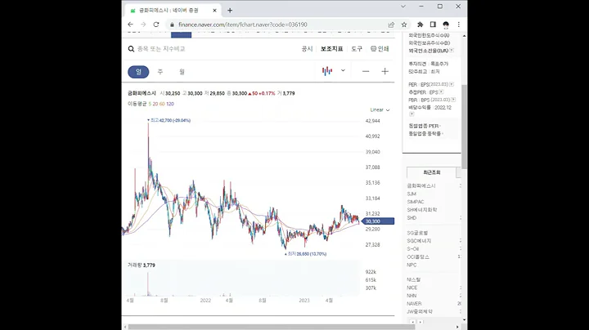Screen dimensions: 589x330
Task: Open the 도구 tools menu
Action: point(357,49)
